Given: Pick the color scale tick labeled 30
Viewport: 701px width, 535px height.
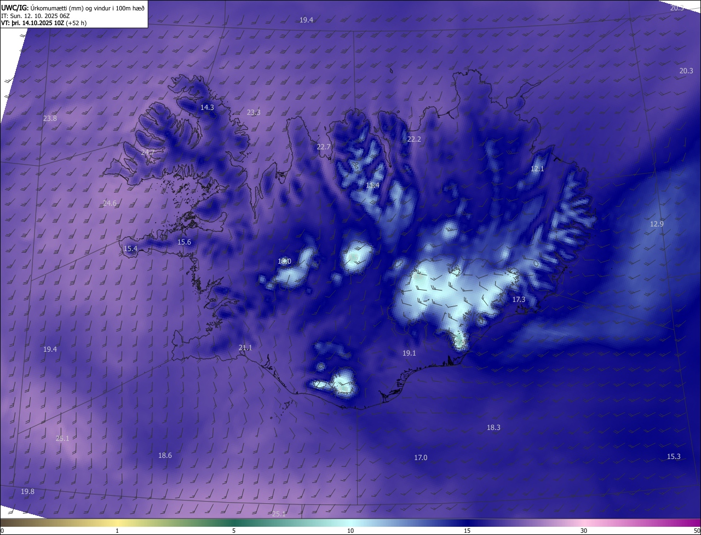Looking at the screenshot, I should (584, 531).
